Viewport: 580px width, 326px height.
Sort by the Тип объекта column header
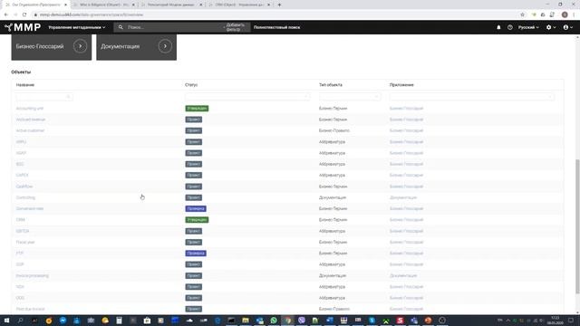click(331, 85)
